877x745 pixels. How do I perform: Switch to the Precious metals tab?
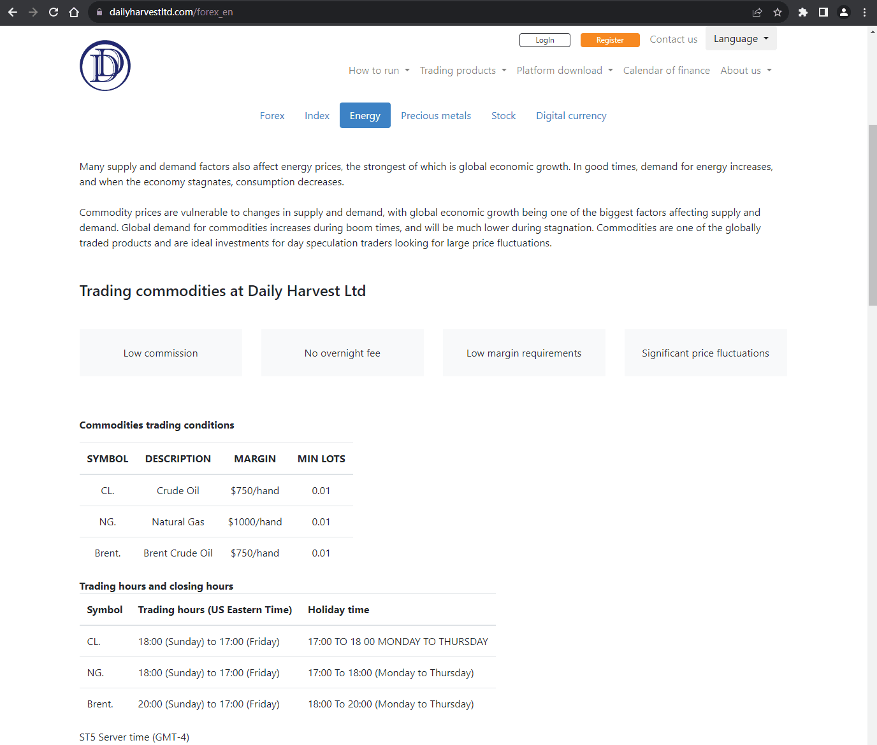click(x=436, y=116)
